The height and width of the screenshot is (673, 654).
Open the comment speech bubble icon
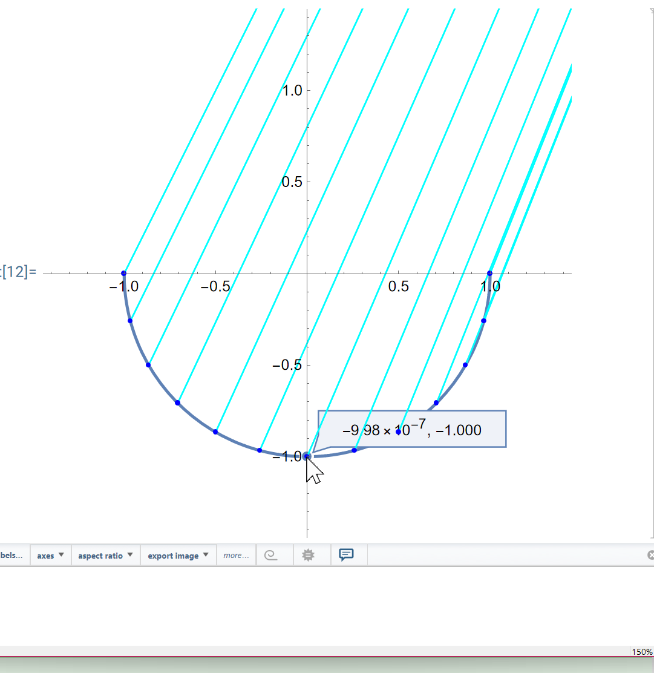[x=347, y=555]
